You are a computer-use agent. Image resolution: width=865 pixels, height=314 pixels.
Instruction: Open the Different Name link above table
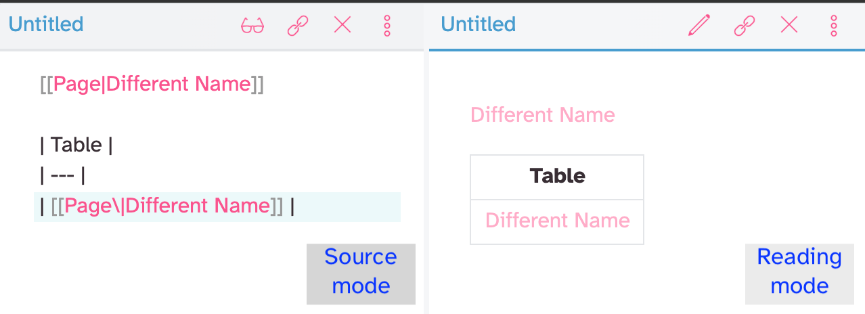(x=543, y=115)
